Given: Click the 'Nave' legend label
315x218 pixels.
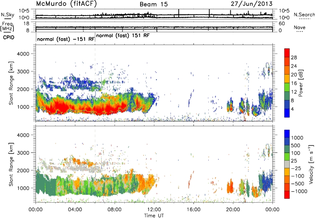Looking at the screenshot, I should point(300,28).
